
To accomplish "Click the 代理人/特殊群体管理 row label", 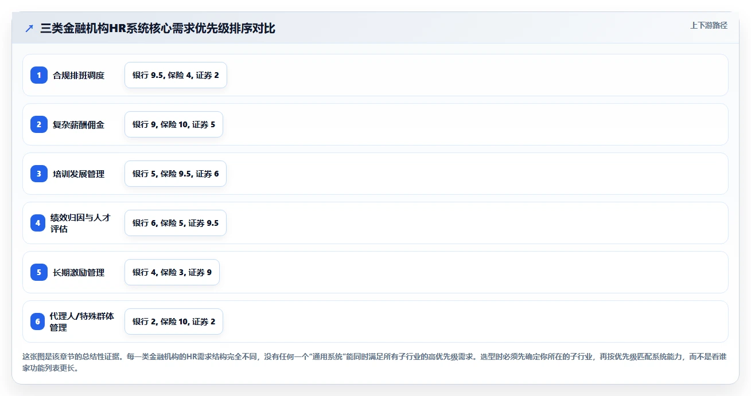I will 82,321.
